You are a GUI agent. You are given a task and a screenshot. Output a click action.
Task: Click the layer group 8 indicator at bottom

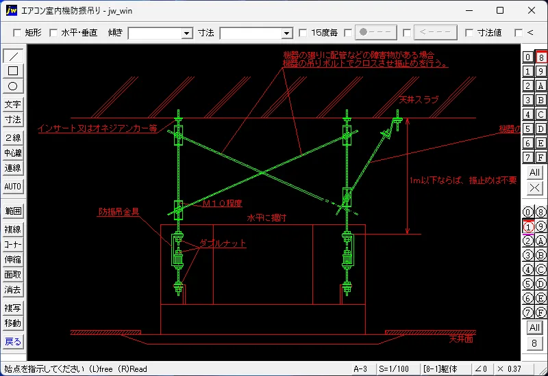pyautogui.click(x=534, y=343)
